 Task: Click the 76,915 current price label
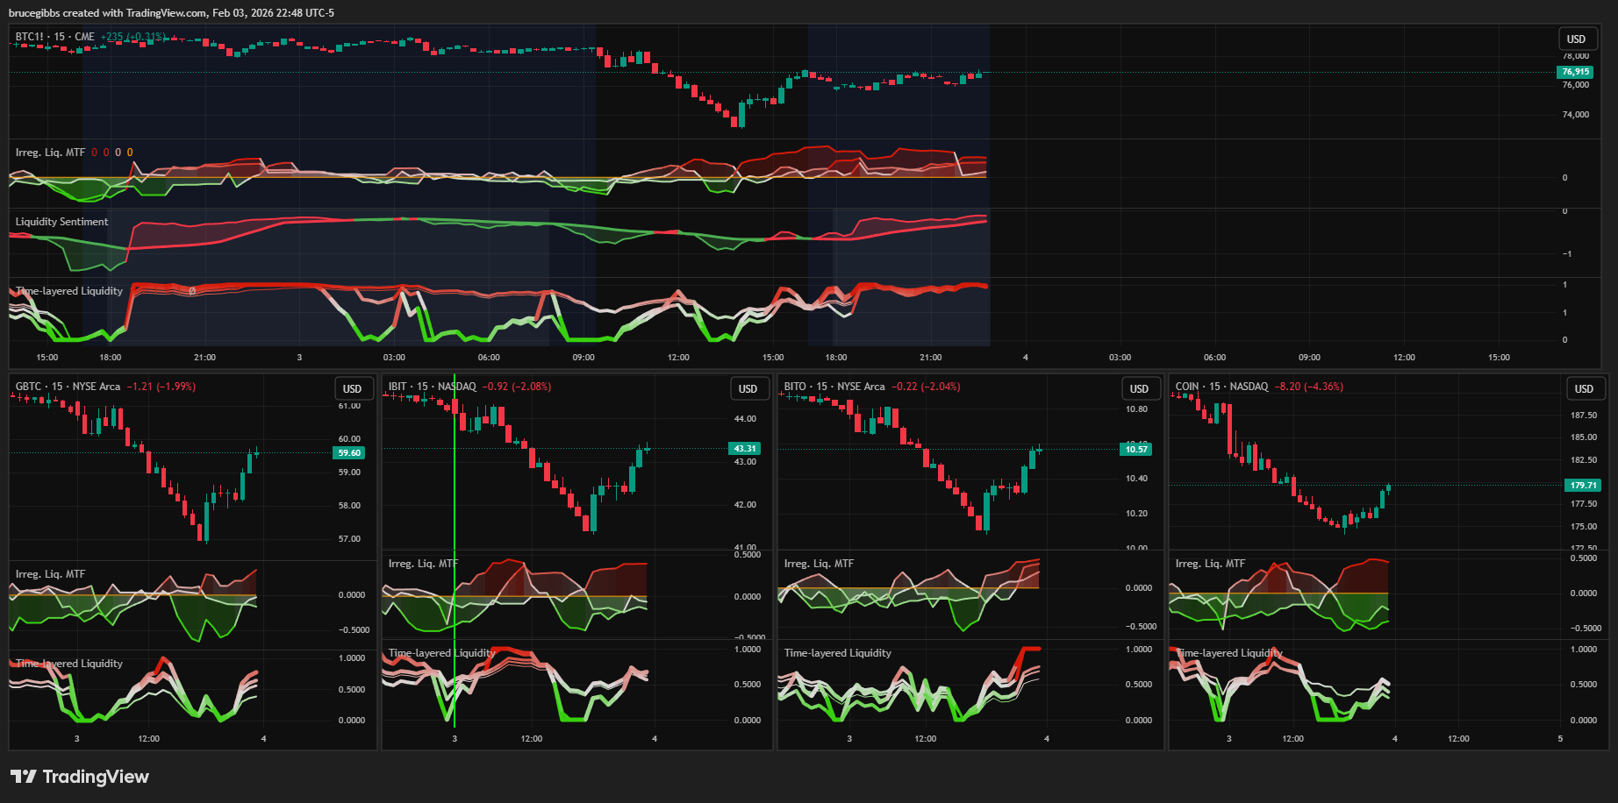pyautogui.click(x=1575, y=72)
